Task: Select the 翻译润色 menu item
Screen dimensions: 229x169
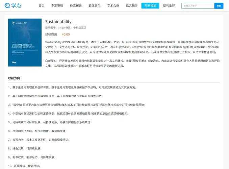Action: [95, 5]
